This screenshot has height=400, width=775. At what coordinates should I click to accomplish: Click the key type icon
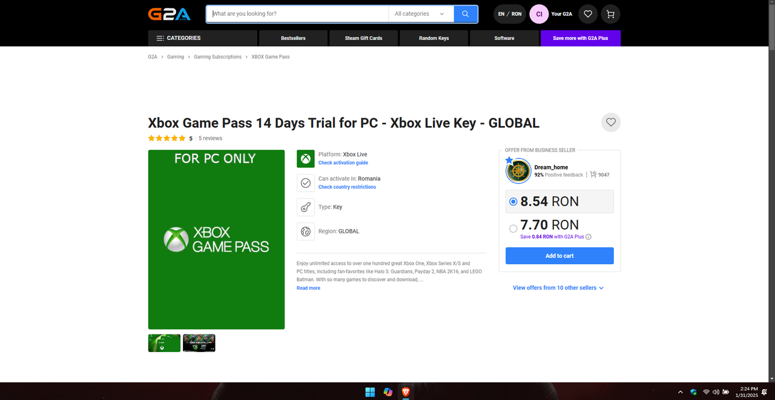click(x=306, y=207)
